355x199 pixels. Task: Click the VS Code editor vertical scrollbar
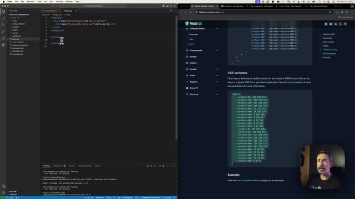(176, 77)
